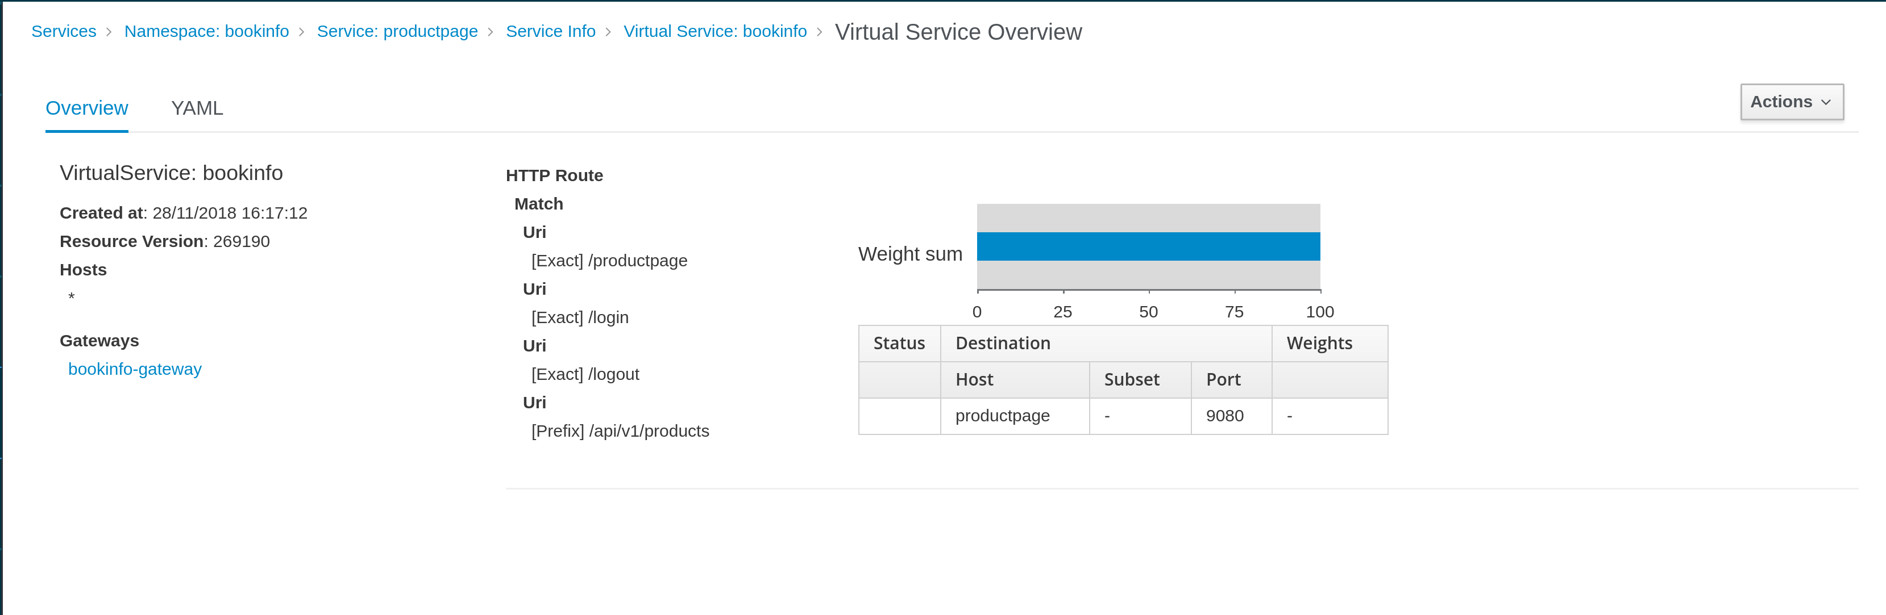Open the Actions dropdown
Image resolution: width=1886 pixels, height=615 pixels.
1791,102
